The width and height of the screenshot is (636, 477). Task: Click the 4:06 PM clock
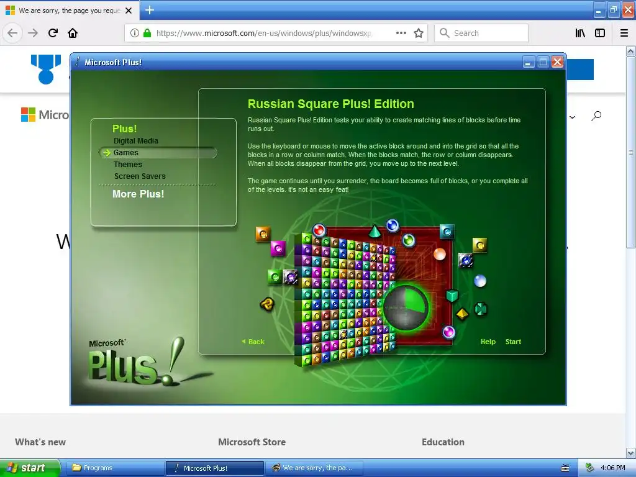pos(613,468)
